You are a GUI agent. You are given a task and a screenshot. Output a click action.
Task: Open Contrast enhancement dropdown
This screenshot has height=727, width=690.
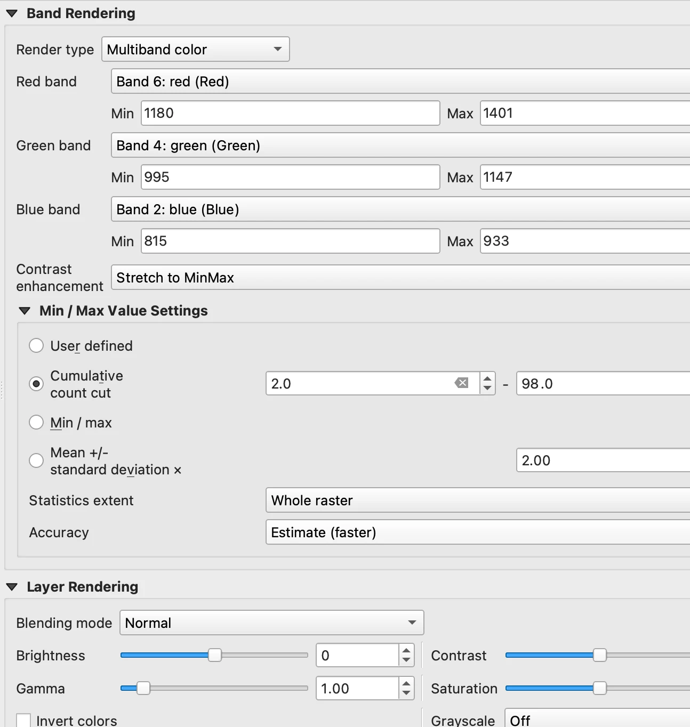point(400,277)
